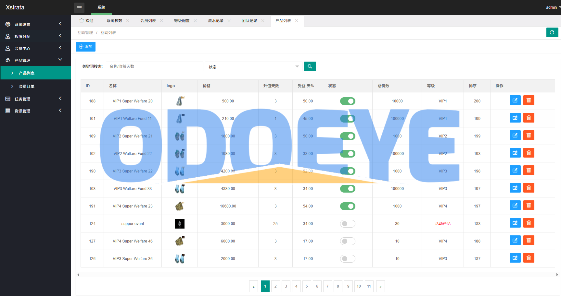Edit the VIP3 Welfare Fund 33 row
Screen dimensions: 561x296
click(515, 188)
